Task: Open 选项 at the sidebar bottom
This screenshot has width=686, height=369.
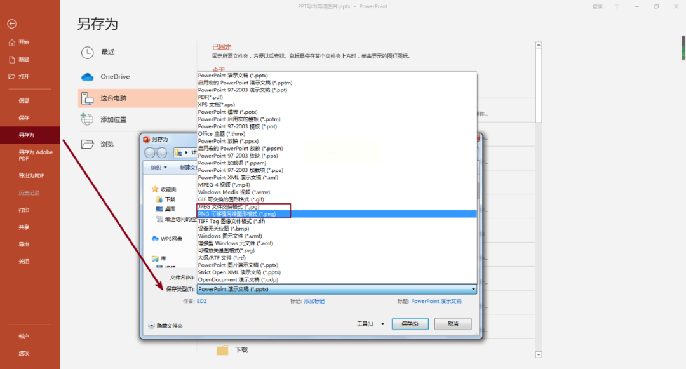Action: pos(24,353)
